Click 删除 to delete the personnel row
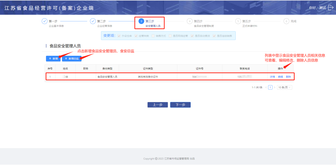336x165 pixels. point(288,77)
